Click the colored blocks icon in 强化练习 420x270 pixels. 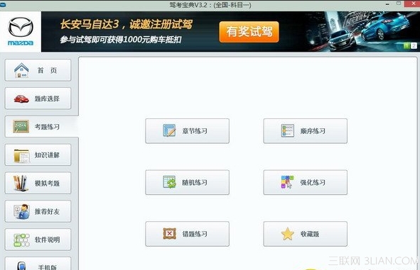coord(287,182)
